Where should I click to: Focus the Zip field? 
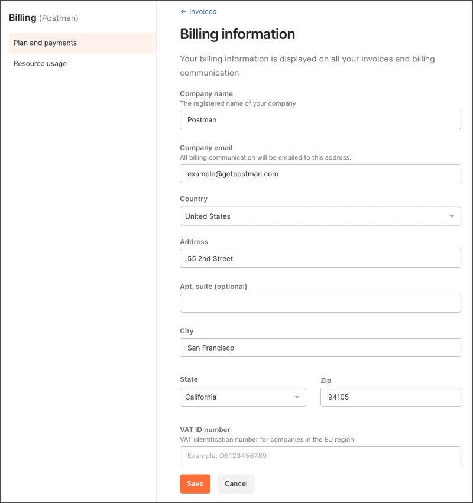pyautogui.click(x=391, y=397)
